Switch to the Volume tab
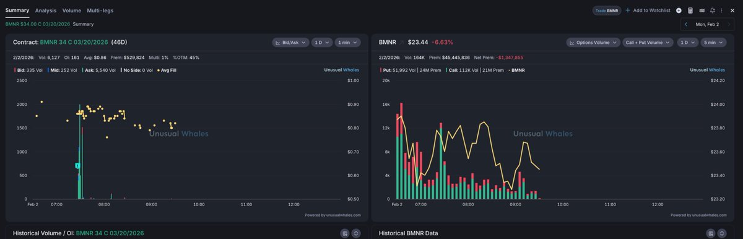The width and height of the screenshot is (743, 239). pos(72,11)
